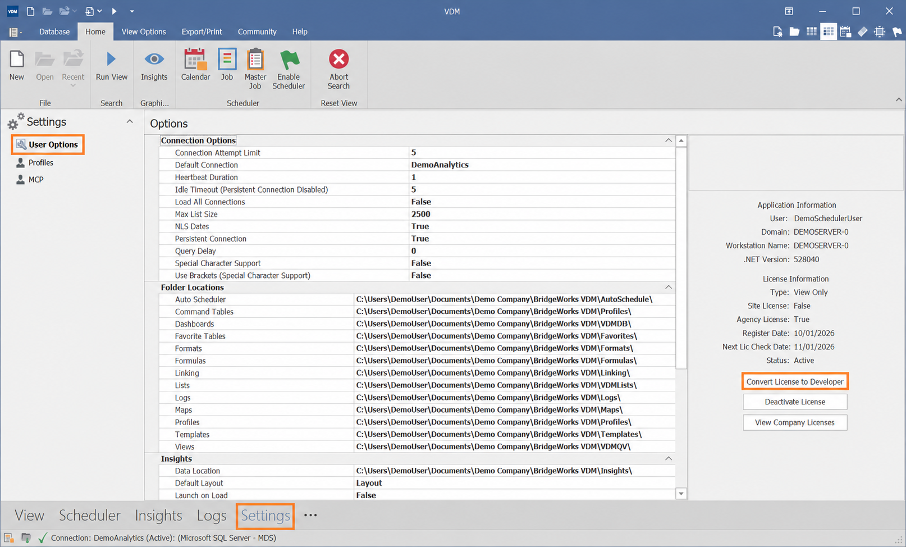Viewport: 906px width, 547px height.
Task: Select User Options in Settings tree
Action: [x=48, y=144]
